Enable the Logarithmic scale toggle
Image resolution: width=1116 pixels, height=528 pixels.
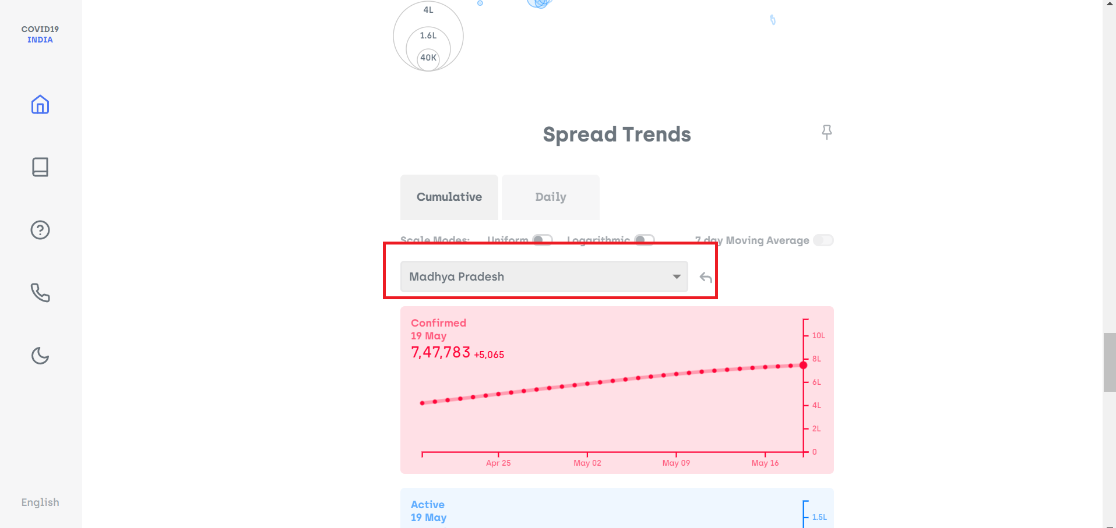645,240
